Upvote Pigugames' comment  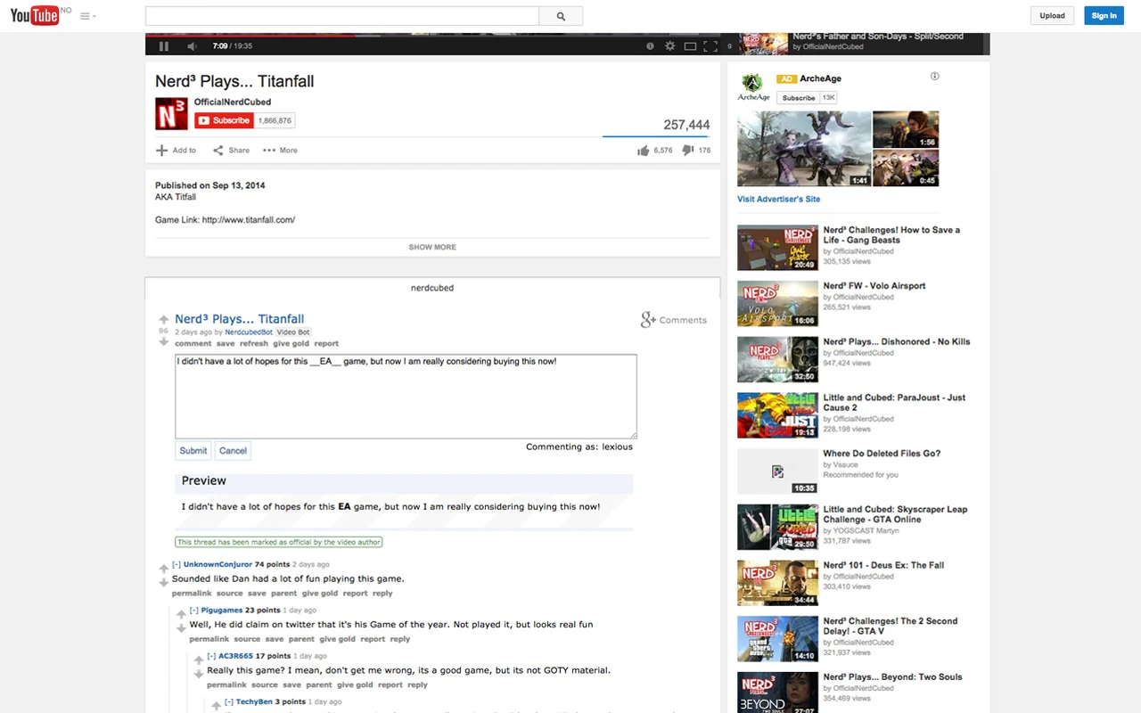tap(182, 614)
